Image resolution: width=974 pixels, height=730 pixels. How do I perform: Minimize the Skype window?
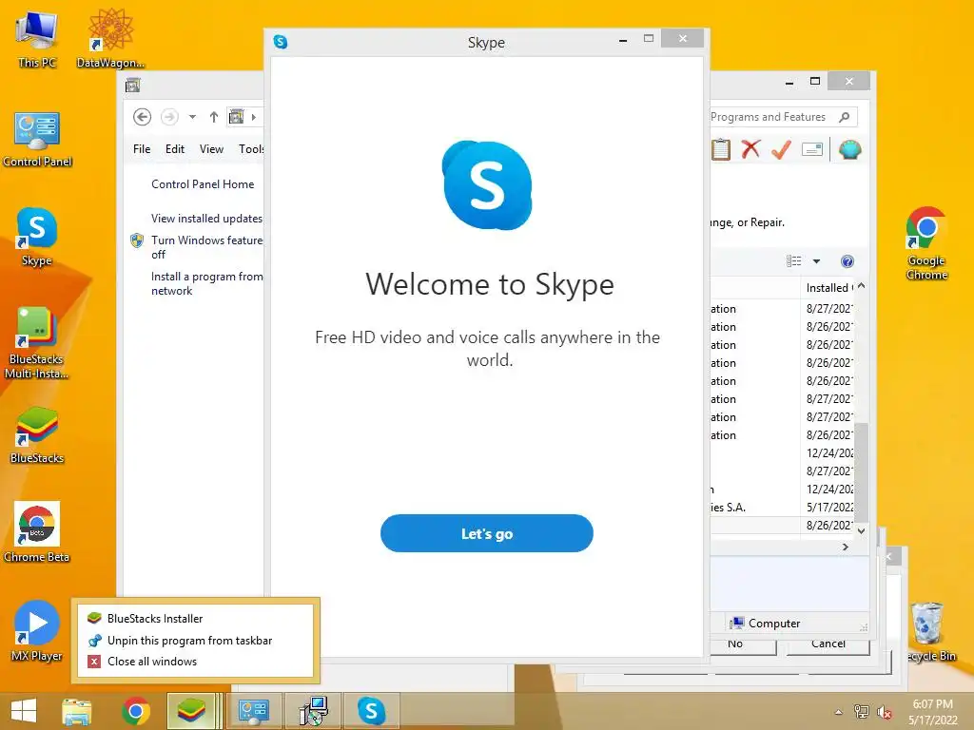pyautogui.click(x=623, y=40)
